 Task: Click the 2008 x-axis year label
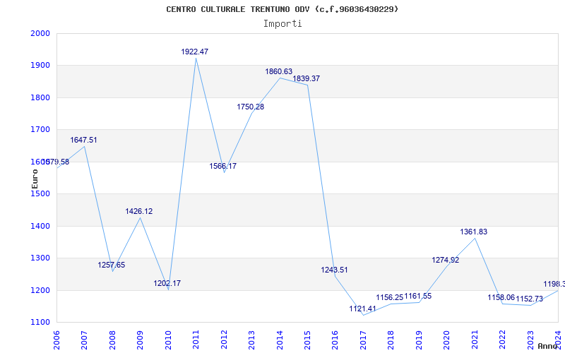(x=112, y=340)
